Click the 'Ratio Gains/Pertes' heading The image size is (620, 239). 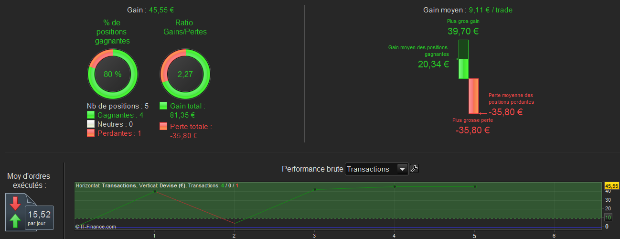pos(184,27)
